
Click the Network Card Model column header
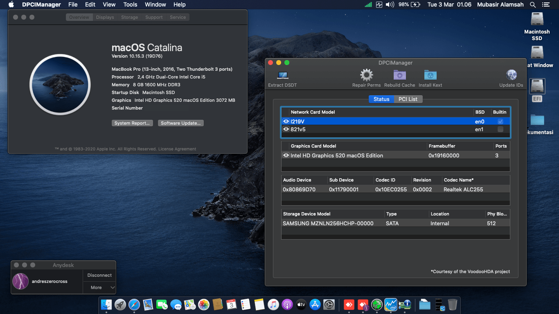tap(313, 112)
